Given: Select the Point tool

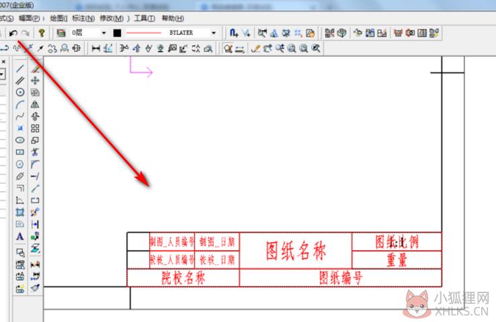Looking at the screenshot, I should click(x=20, y=128).
